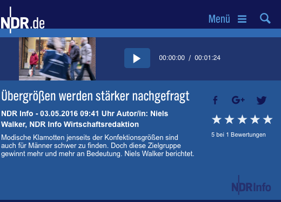
Task: Open the NDR.de home logo
Action: [23, 20]
